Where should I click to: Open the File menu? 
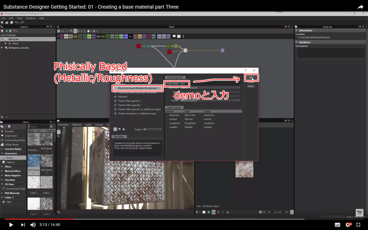point(4,18)
